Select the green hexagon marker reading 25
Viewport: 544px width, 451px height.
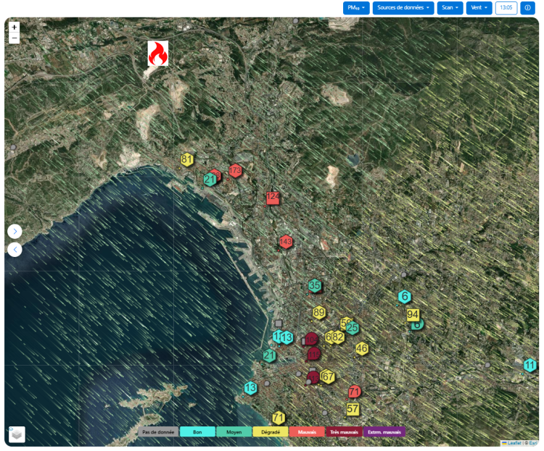tap(352, 328)
